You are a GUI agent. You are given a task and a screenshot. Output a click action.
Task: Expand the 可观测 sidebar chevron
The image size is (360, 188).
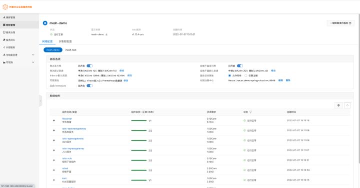click(33, 62)
